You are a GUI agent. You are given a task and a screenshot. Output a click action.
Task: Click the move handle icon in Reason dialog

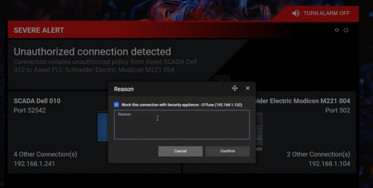[235, 88]
